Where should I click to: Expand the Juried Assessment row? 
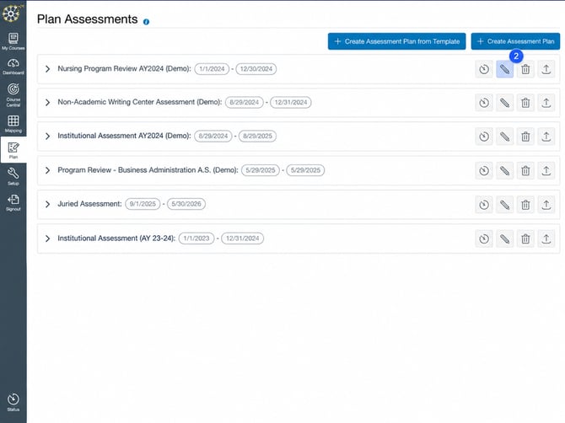(x=47, y=204)
